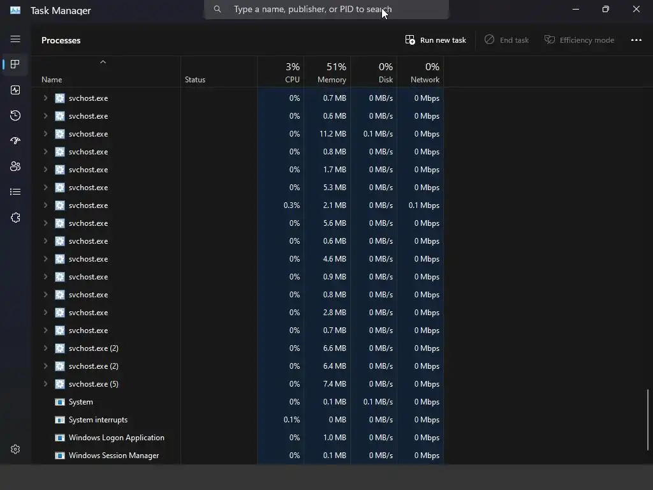
Task: Open the Details list page from sidebar
Action: pyautogui.click(x=15, y=191)
